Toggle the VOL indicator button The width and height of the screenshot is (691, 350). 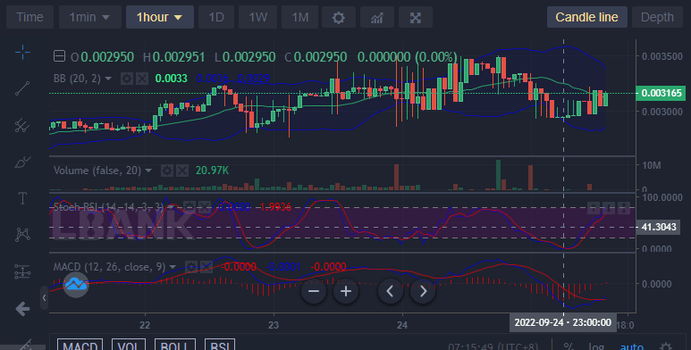(x=128, y=345)
